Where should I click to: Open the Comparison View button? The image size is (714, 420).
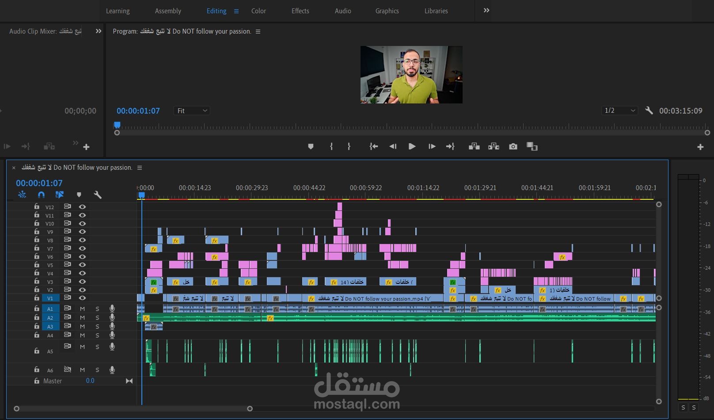[x=532, y=147]
